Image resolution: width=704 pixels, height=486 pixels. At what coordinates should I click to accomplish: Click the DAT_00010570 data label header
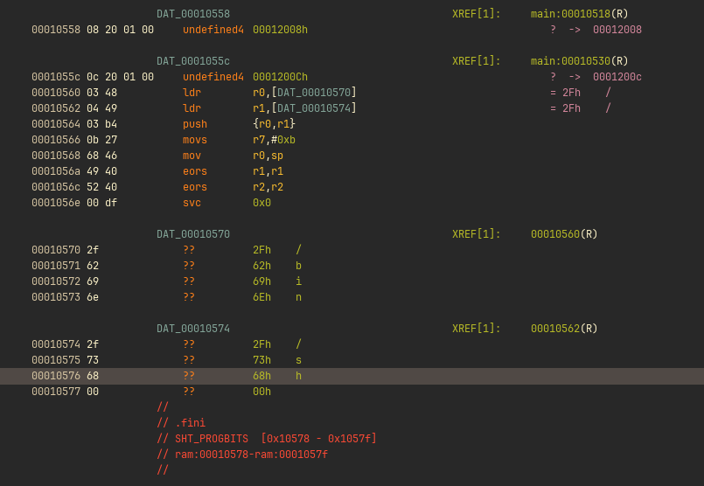tap(192, 234)
